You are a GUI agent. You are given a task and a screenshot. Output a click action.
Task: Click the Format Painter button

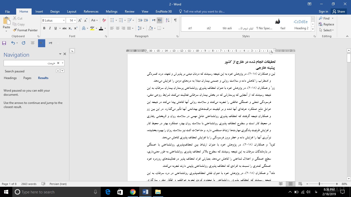pos(25,30)
